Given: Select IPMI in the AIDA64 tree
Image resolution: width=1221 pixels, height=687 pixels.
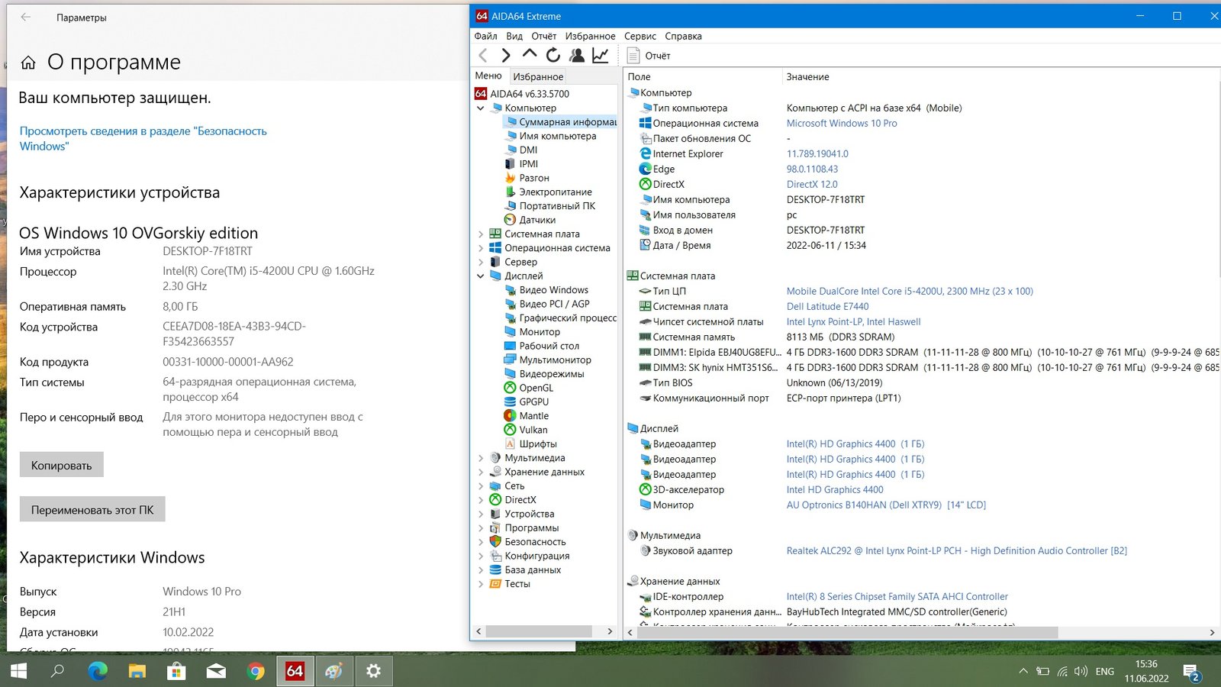Looking at the screenshot, I should [x=528, y=163].
